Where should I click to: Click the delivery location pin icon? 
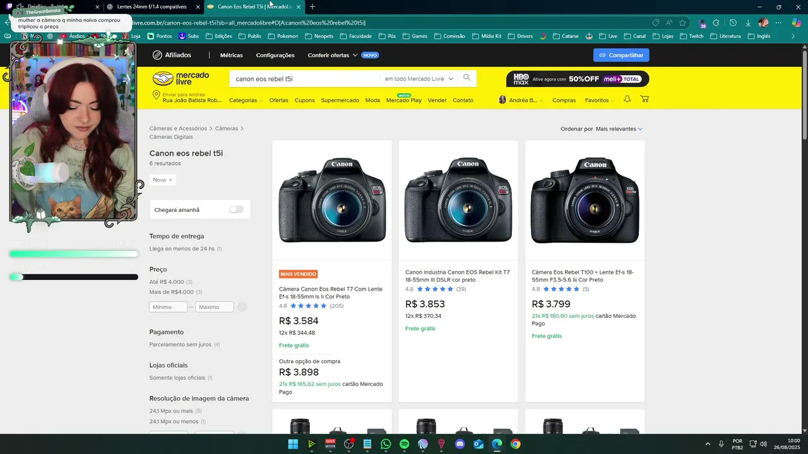pos(156,95)
